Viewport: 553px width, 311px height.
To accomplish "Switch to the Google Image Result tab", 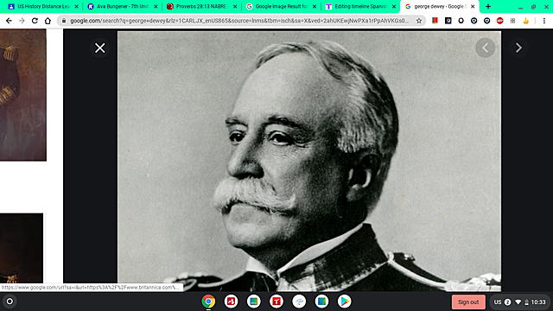I will click(281, 6).
